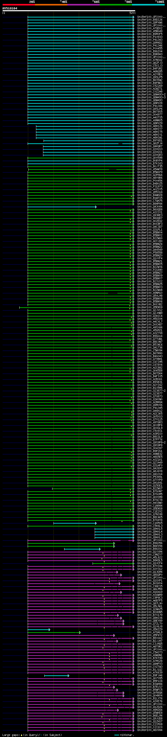Image resolution: width=167 pixels, height=737 pixels.
Task: Open hit UniRef100_P41343
Action: (150, 40)
